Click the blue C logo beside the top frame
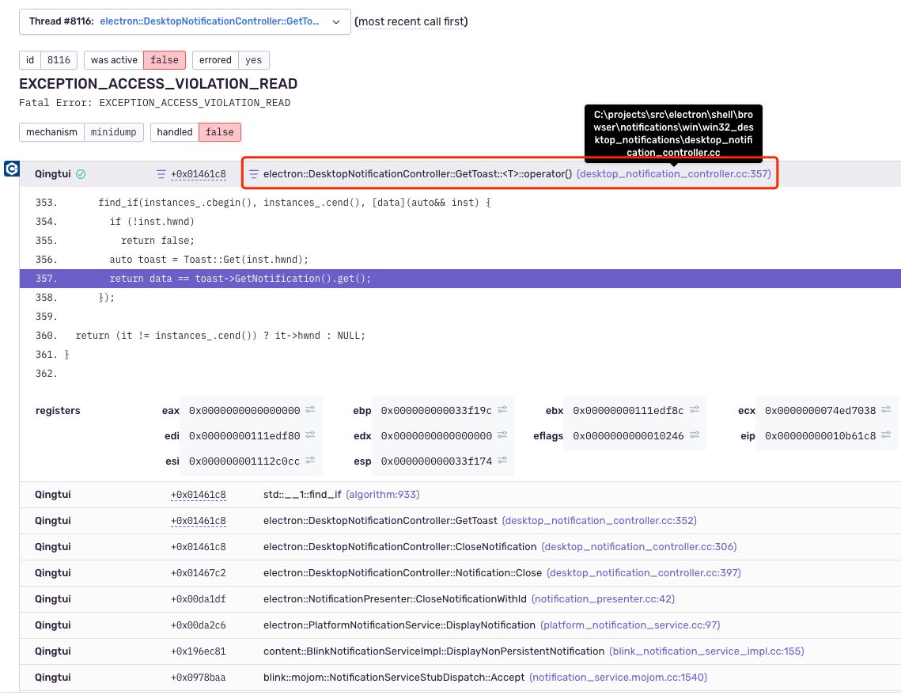 12,169
